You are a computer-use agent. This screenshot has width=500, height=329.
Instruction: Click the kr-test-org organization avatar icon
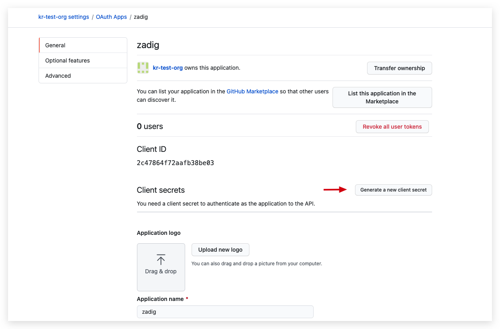click(142, 68)
